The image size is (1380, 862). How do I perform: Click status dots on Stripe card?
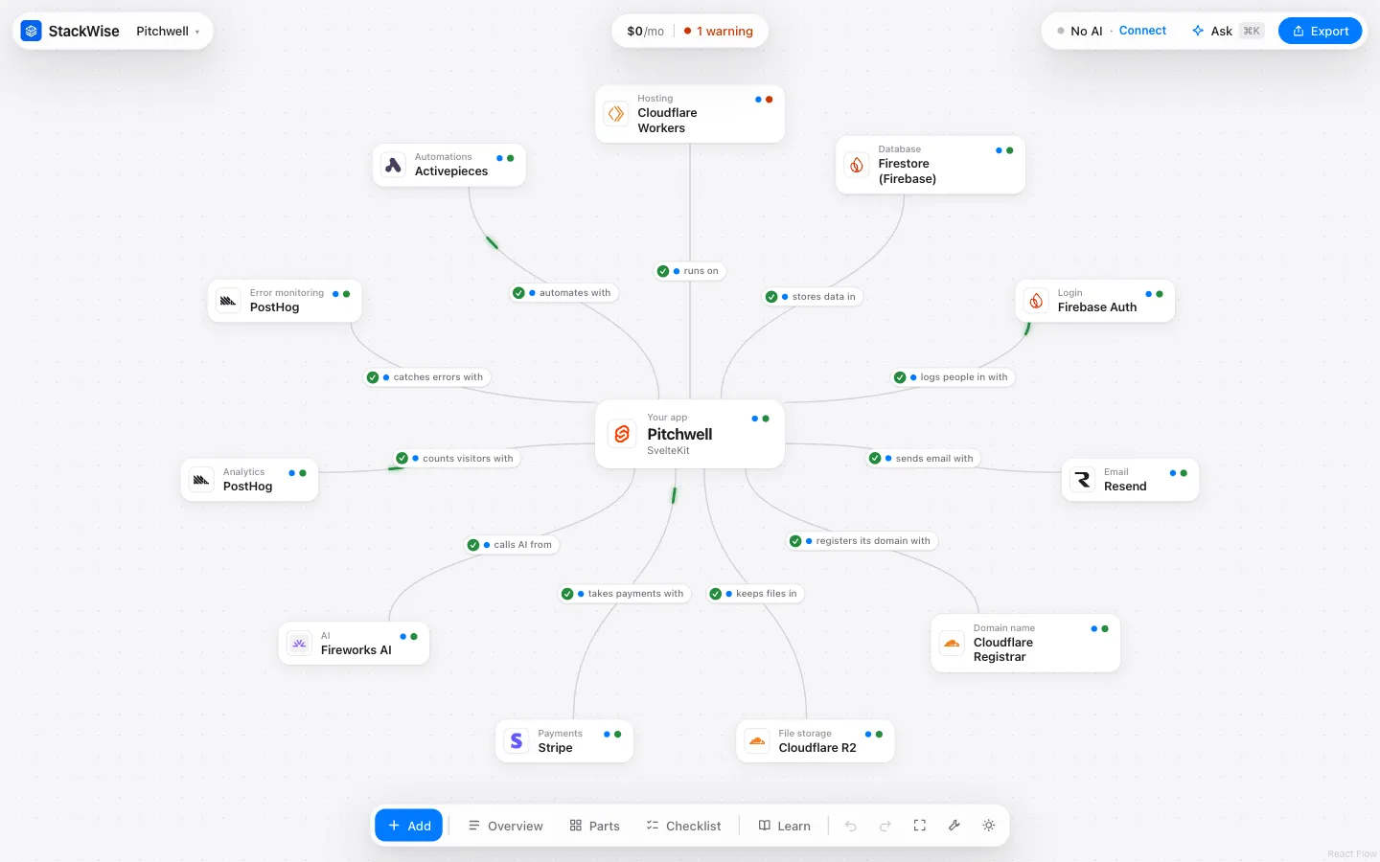click(x=612, y=735)
